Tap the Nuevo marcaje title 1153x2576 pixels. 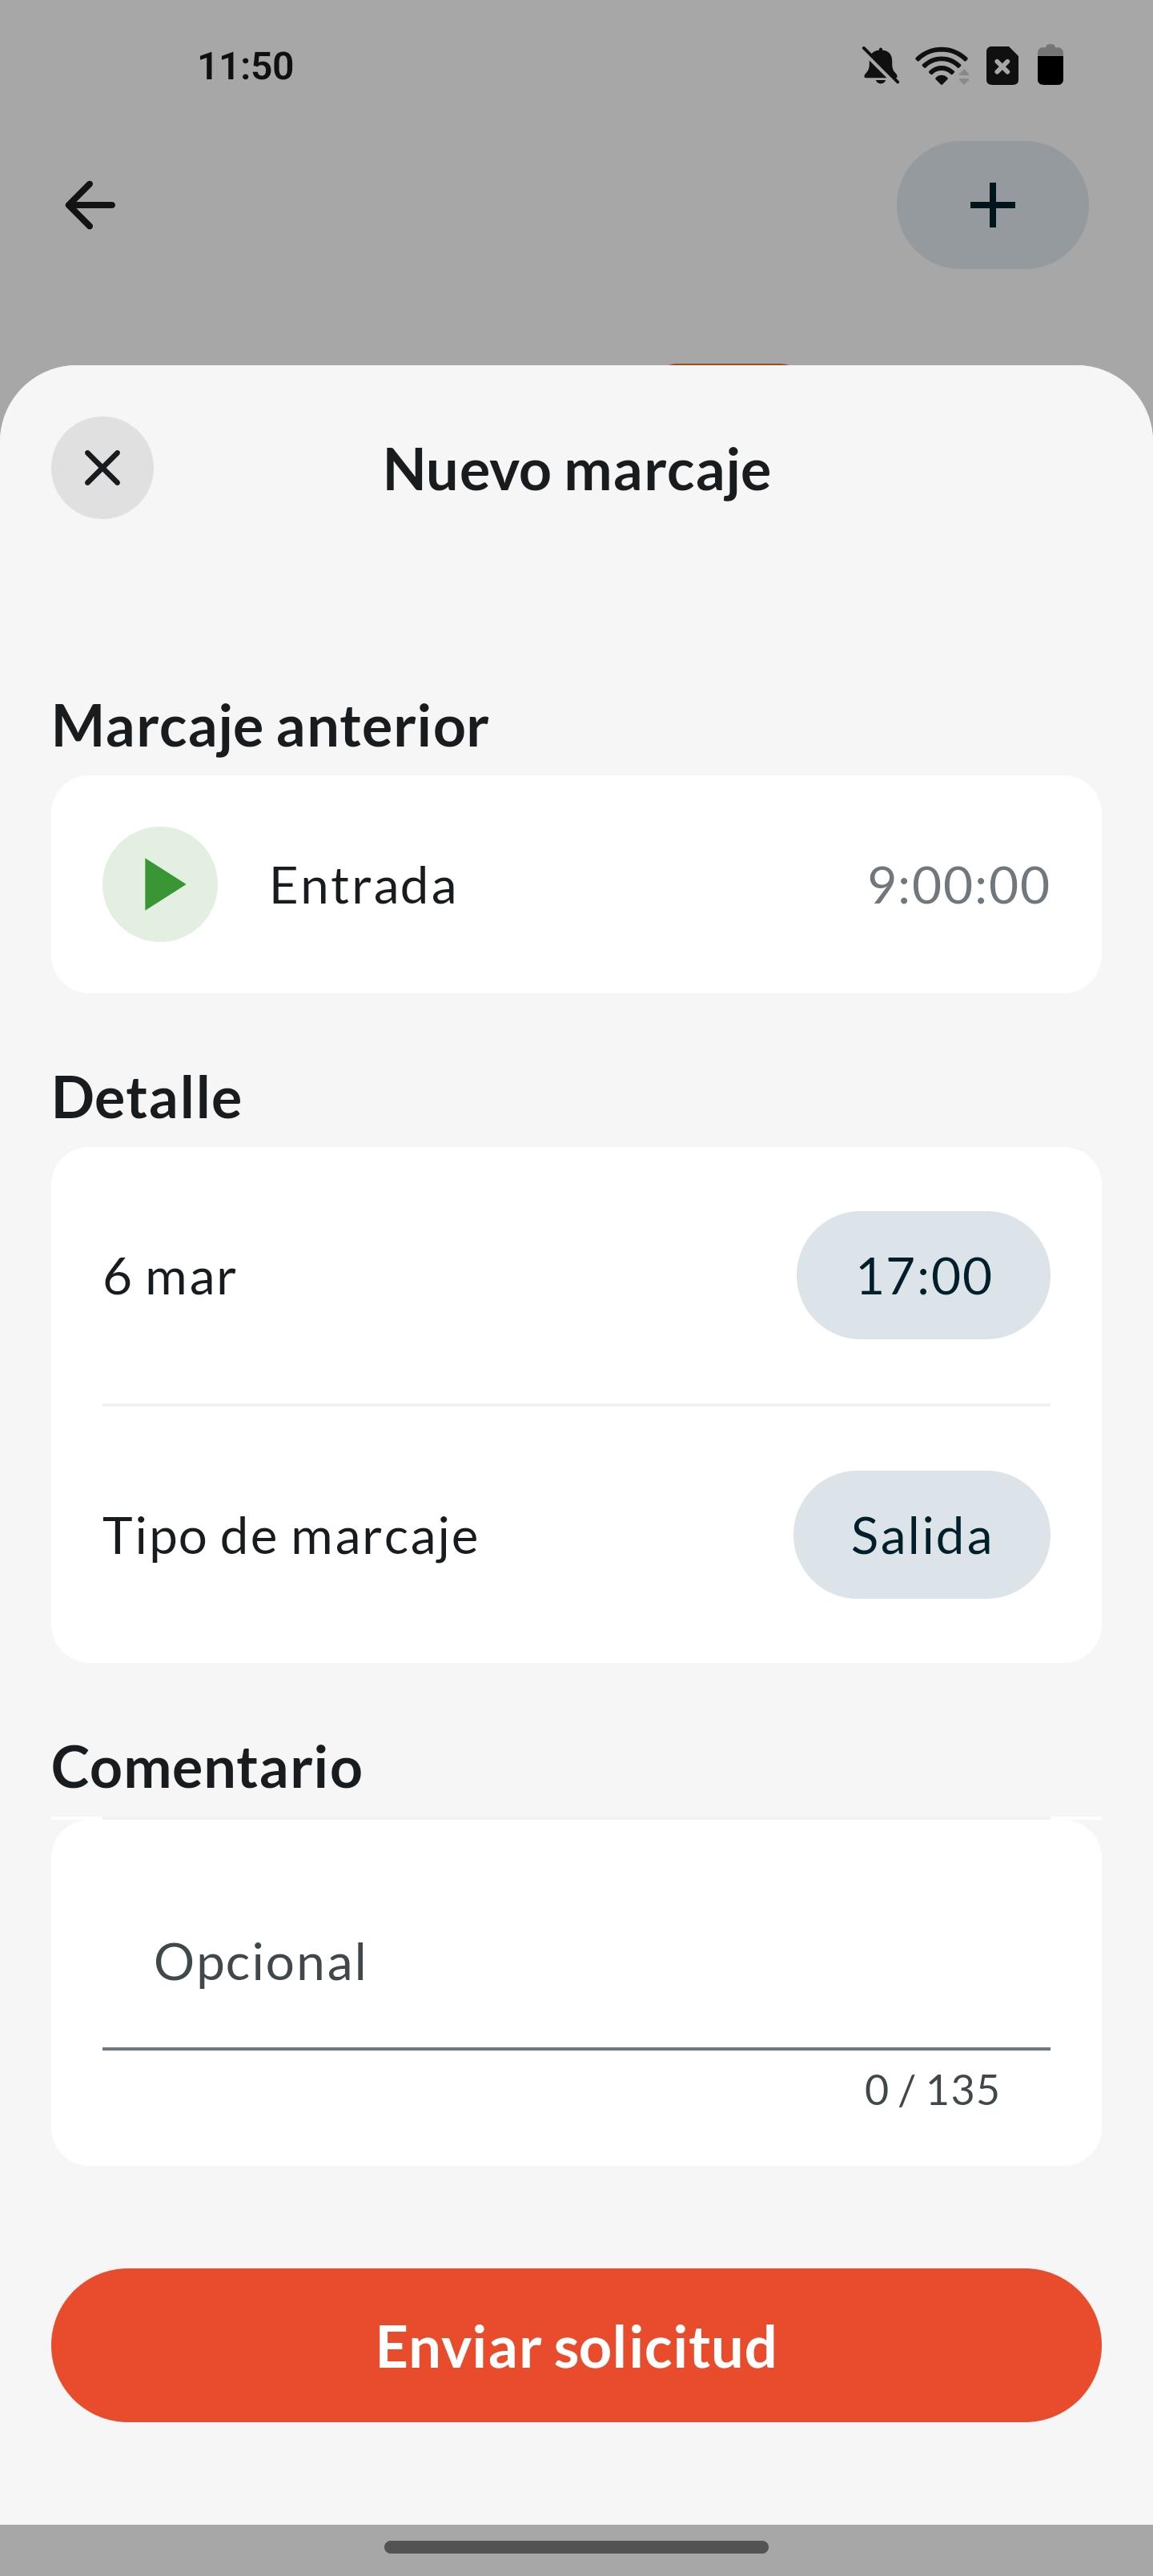coord(577,469)
